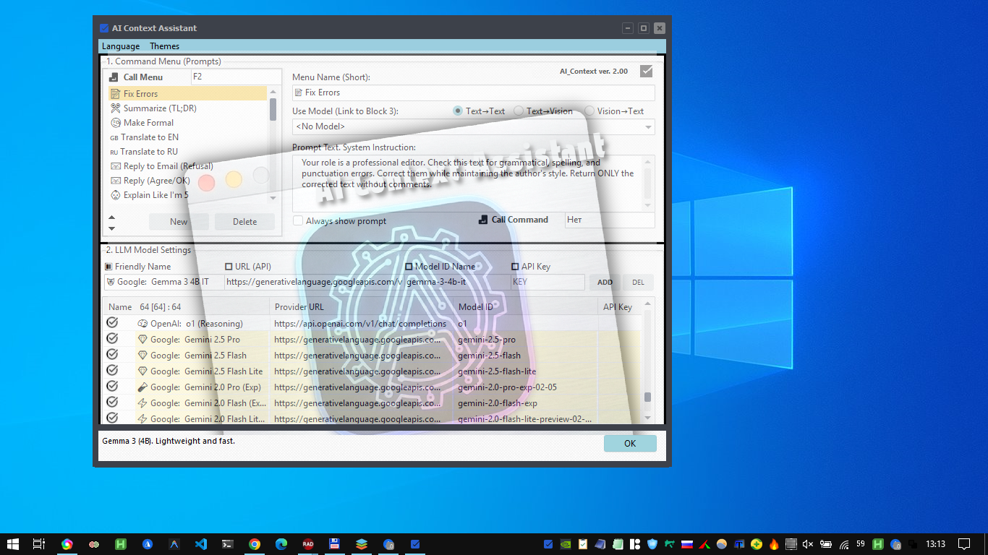
Task: Click the scissors icon beside Summarize (TL;DR)
Action: pos(115,108)
